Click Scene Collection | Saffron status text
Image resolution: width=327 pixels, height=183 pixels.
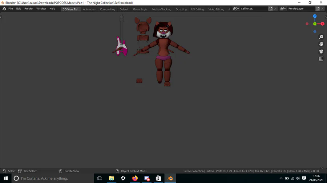coord(198,171)
